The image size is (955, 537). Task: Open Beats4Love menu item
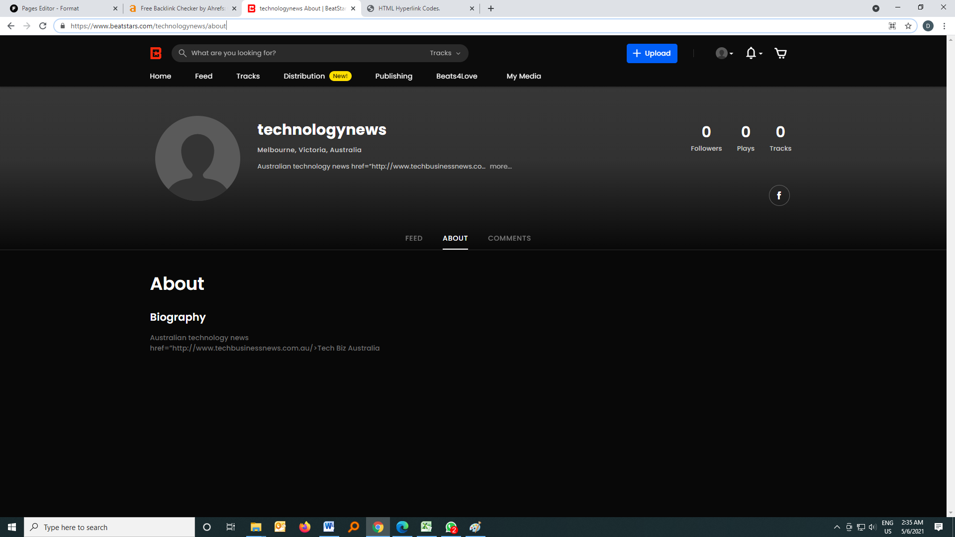[457, 76]
